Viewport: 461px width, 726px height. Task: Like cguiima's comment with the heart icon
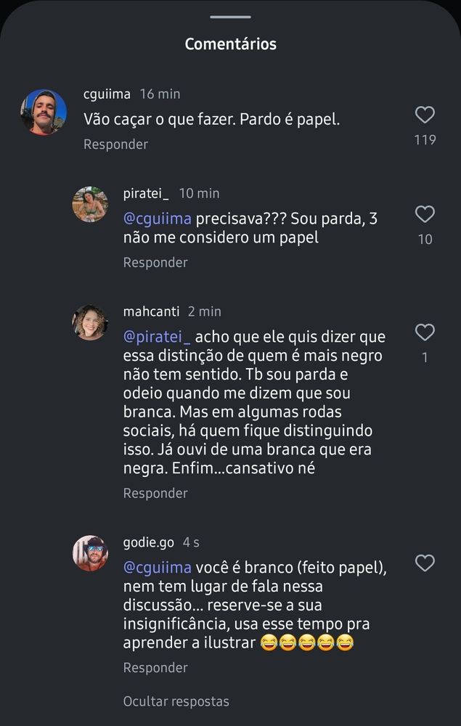pyautogui.click(x=425, y=115)
